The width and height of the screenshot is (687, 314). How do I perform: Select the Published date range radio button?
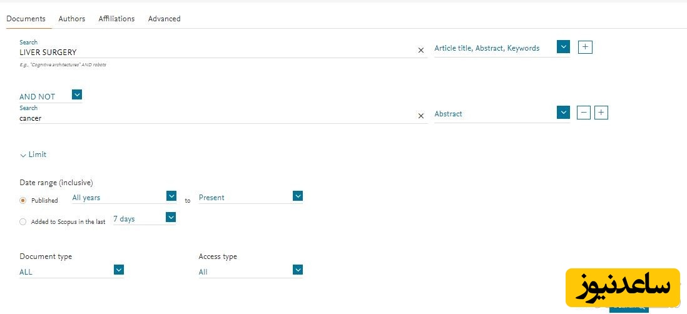(23, 200)
